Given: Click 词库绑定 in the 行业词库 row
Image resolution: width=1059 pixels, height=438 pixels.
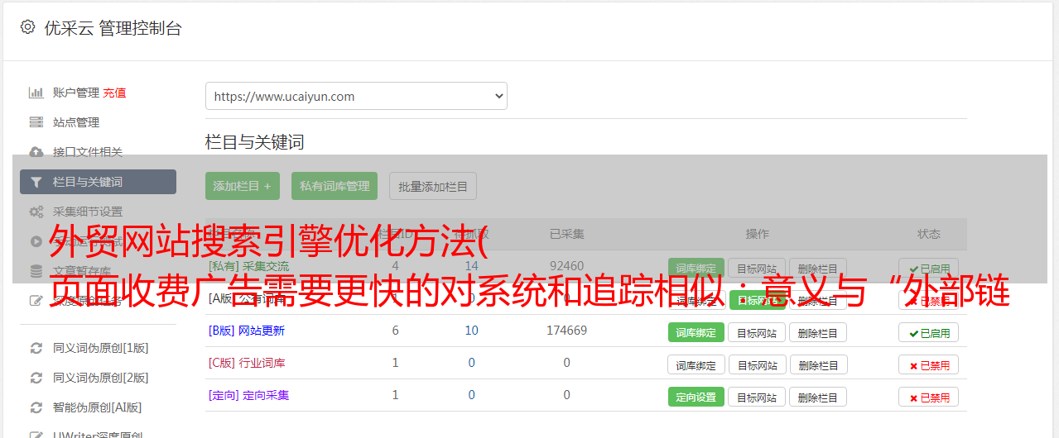Looking at the screenshot, I should (x=696, y=364).
